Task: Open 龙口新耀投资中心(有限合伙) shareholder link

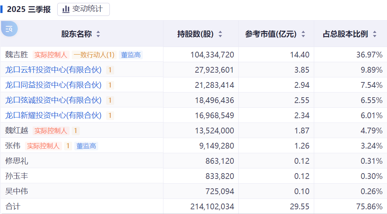Action: [x=53, y=115]
